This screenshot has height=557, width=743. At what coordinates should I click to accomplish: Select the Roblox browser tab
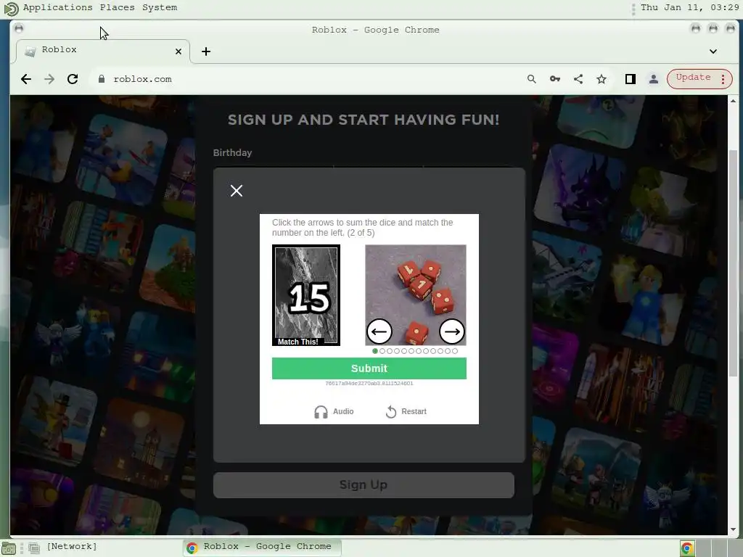(103, 50)
